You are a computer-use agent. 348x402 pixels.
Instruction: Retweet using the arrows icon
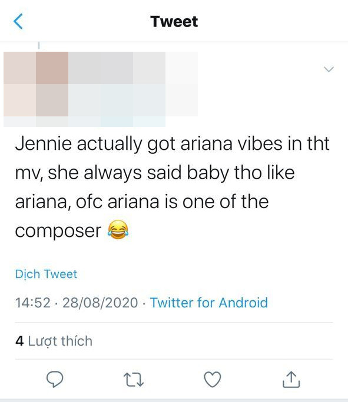(x=134, y=380)
